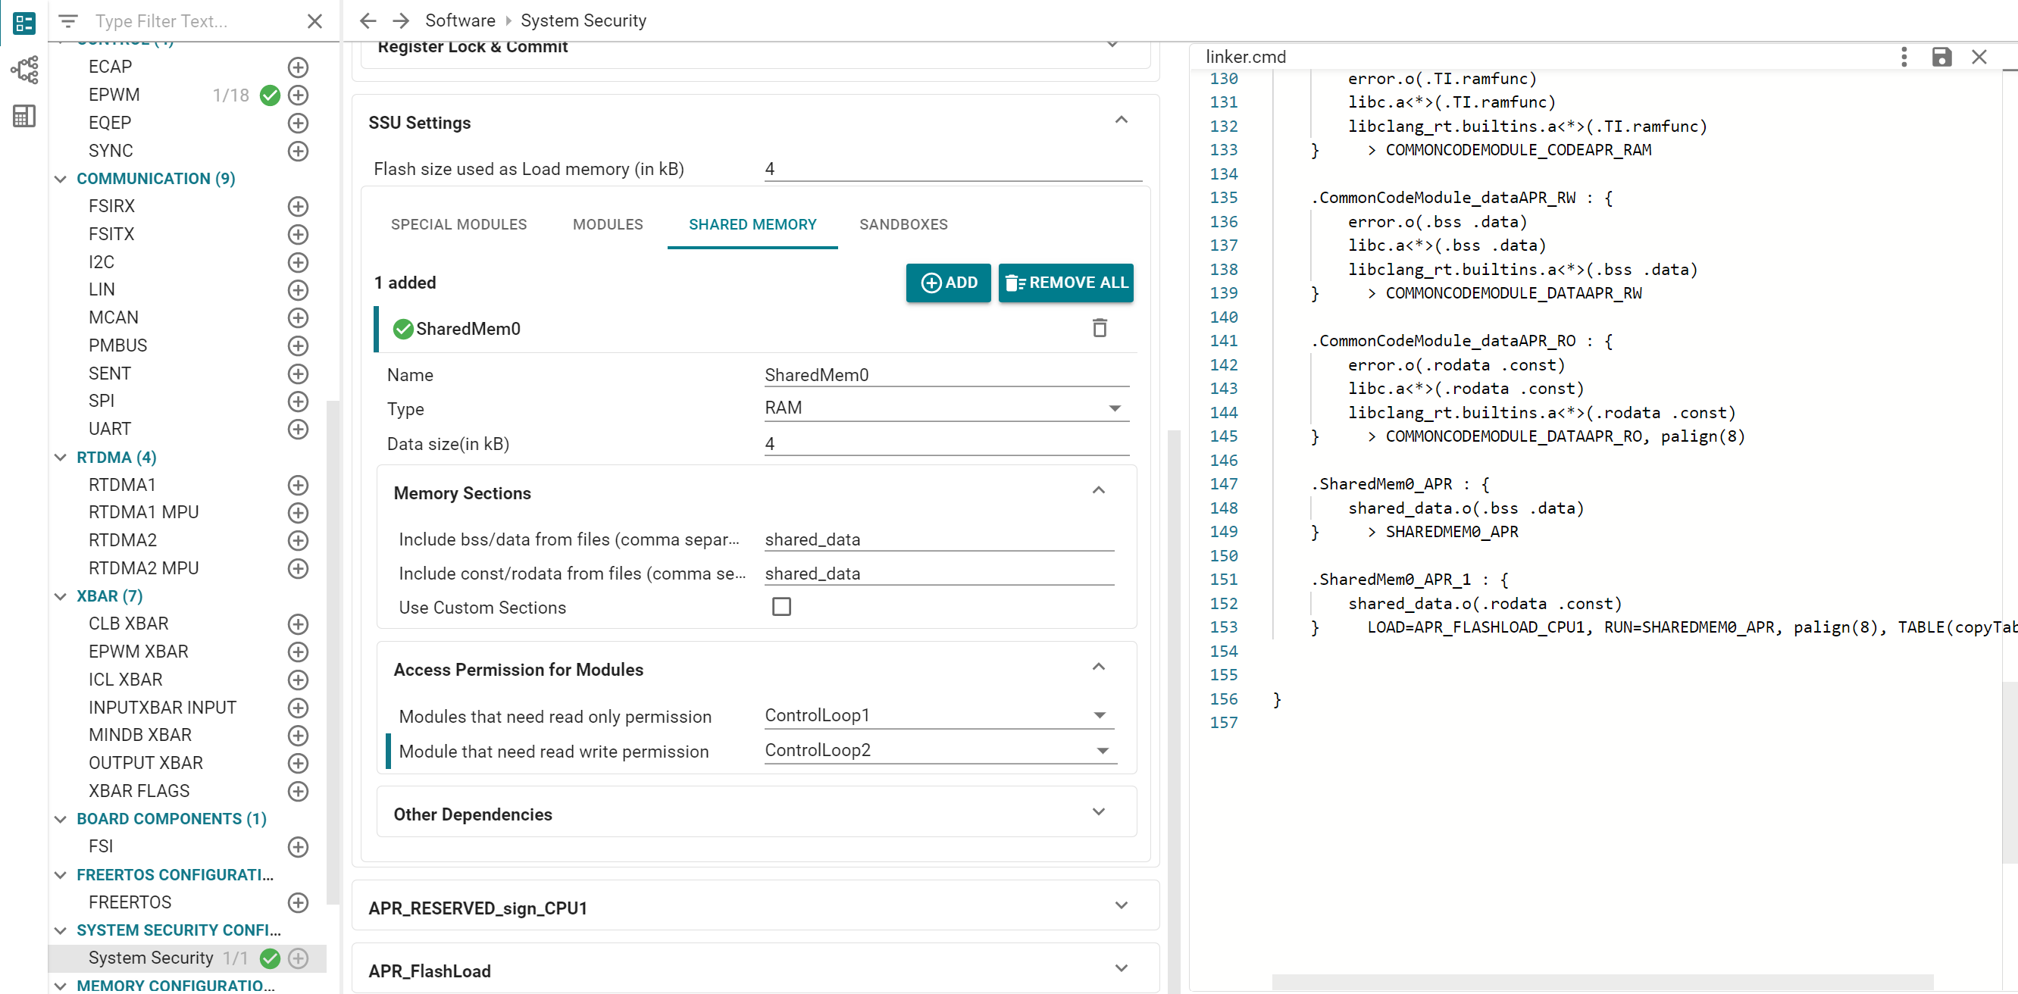Viewport: 2018px width, 994px height.
Task: Click the linker.cmd horizontal scrollbar
Action: tap(1602, 981)
